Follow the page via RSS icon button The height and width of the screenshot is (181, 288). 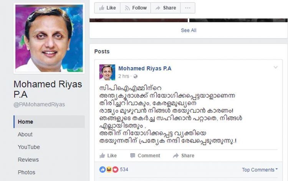[136, 8]
